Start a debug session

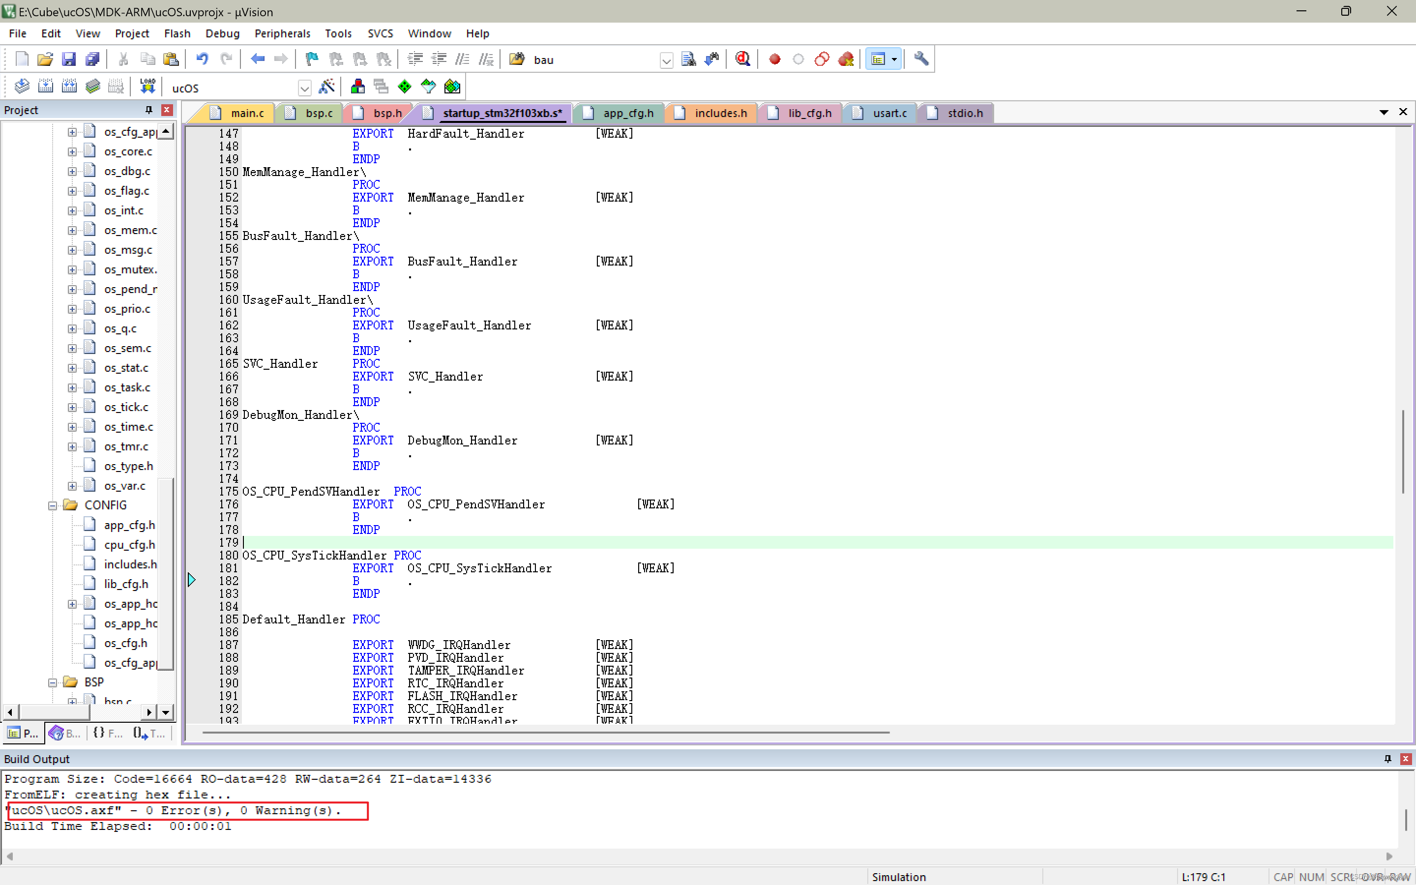[742, 59]
